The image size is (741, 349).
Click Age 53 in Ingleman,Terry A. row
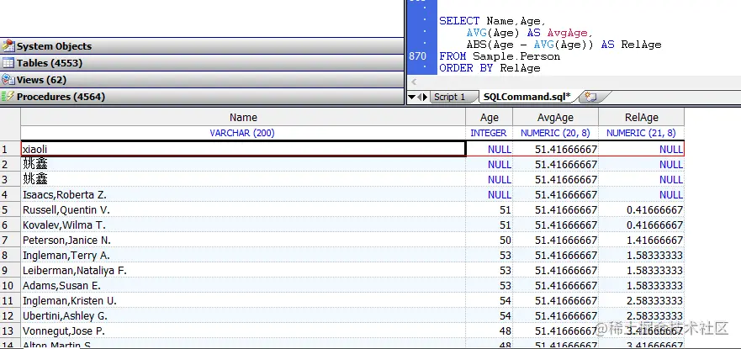(490, 255)
